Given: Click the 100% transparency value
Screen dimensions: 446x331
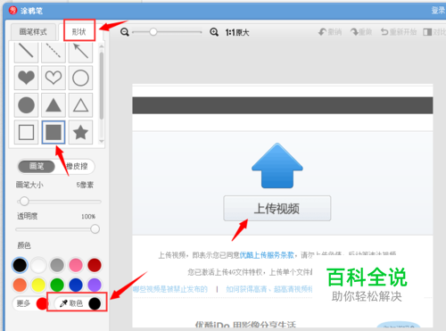Looking at the screenshot, I should (88, 217).
